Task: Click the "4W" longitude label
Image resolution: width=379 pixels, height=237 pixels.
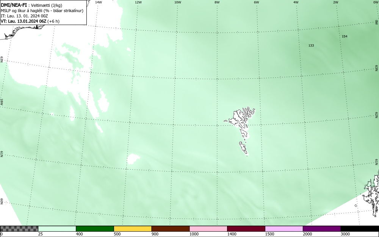Action: coord(296,2)
